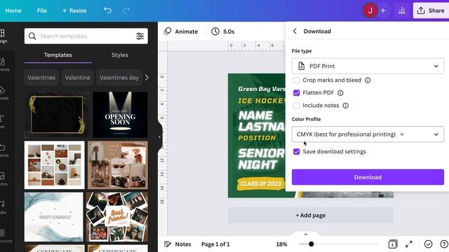
Task: Click the Page 1 of 1 label
Action: click(215, 244)
